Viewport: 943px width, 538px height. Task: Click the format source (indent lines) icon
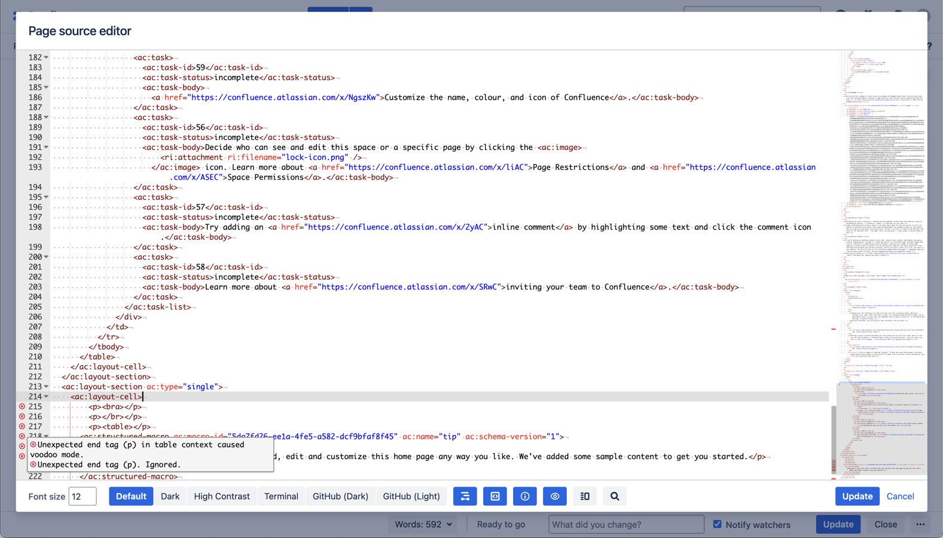tap(465, 496)
